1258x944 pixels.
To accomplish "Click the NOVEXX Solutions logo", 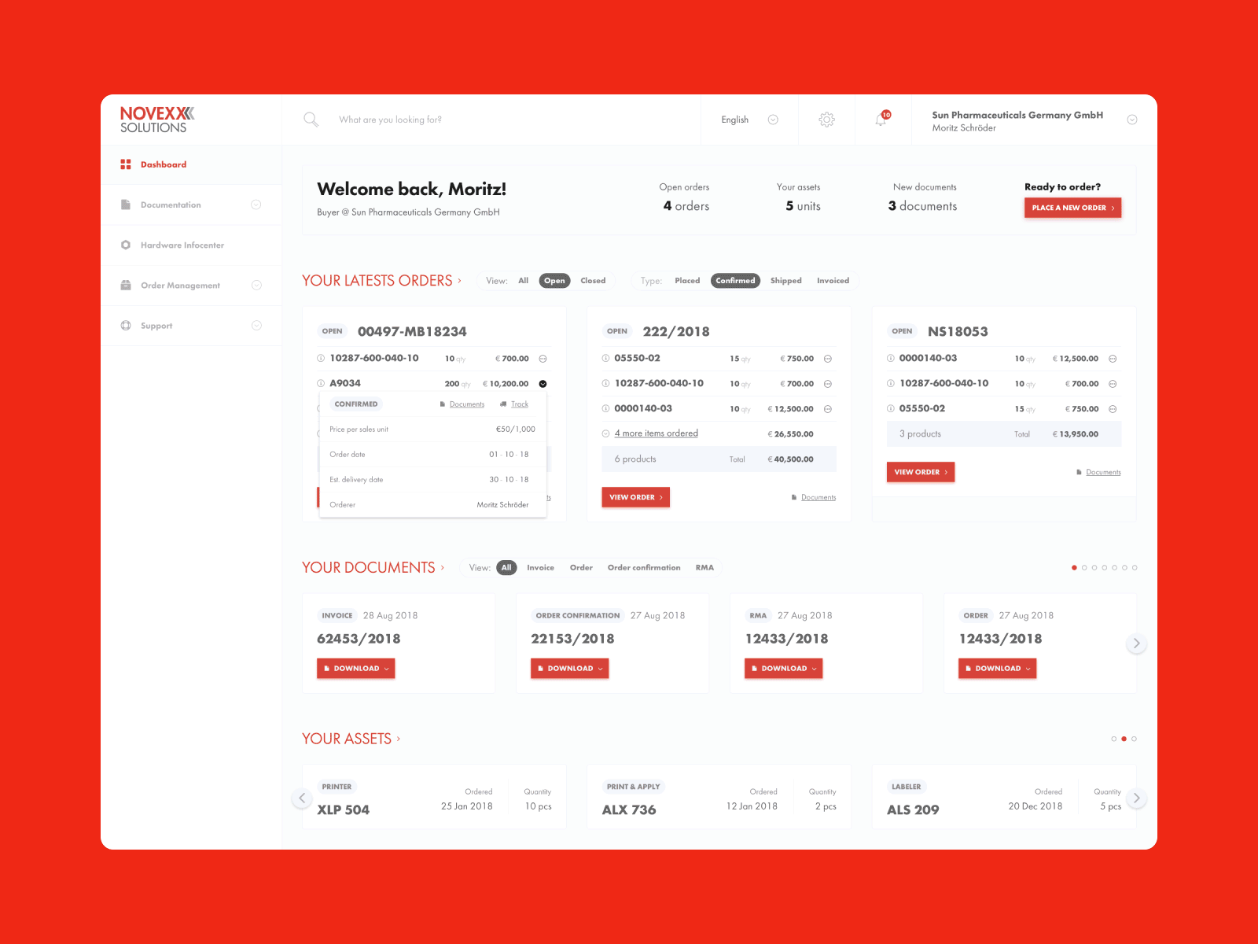I will pyautogui.click(x=157, y=120).
